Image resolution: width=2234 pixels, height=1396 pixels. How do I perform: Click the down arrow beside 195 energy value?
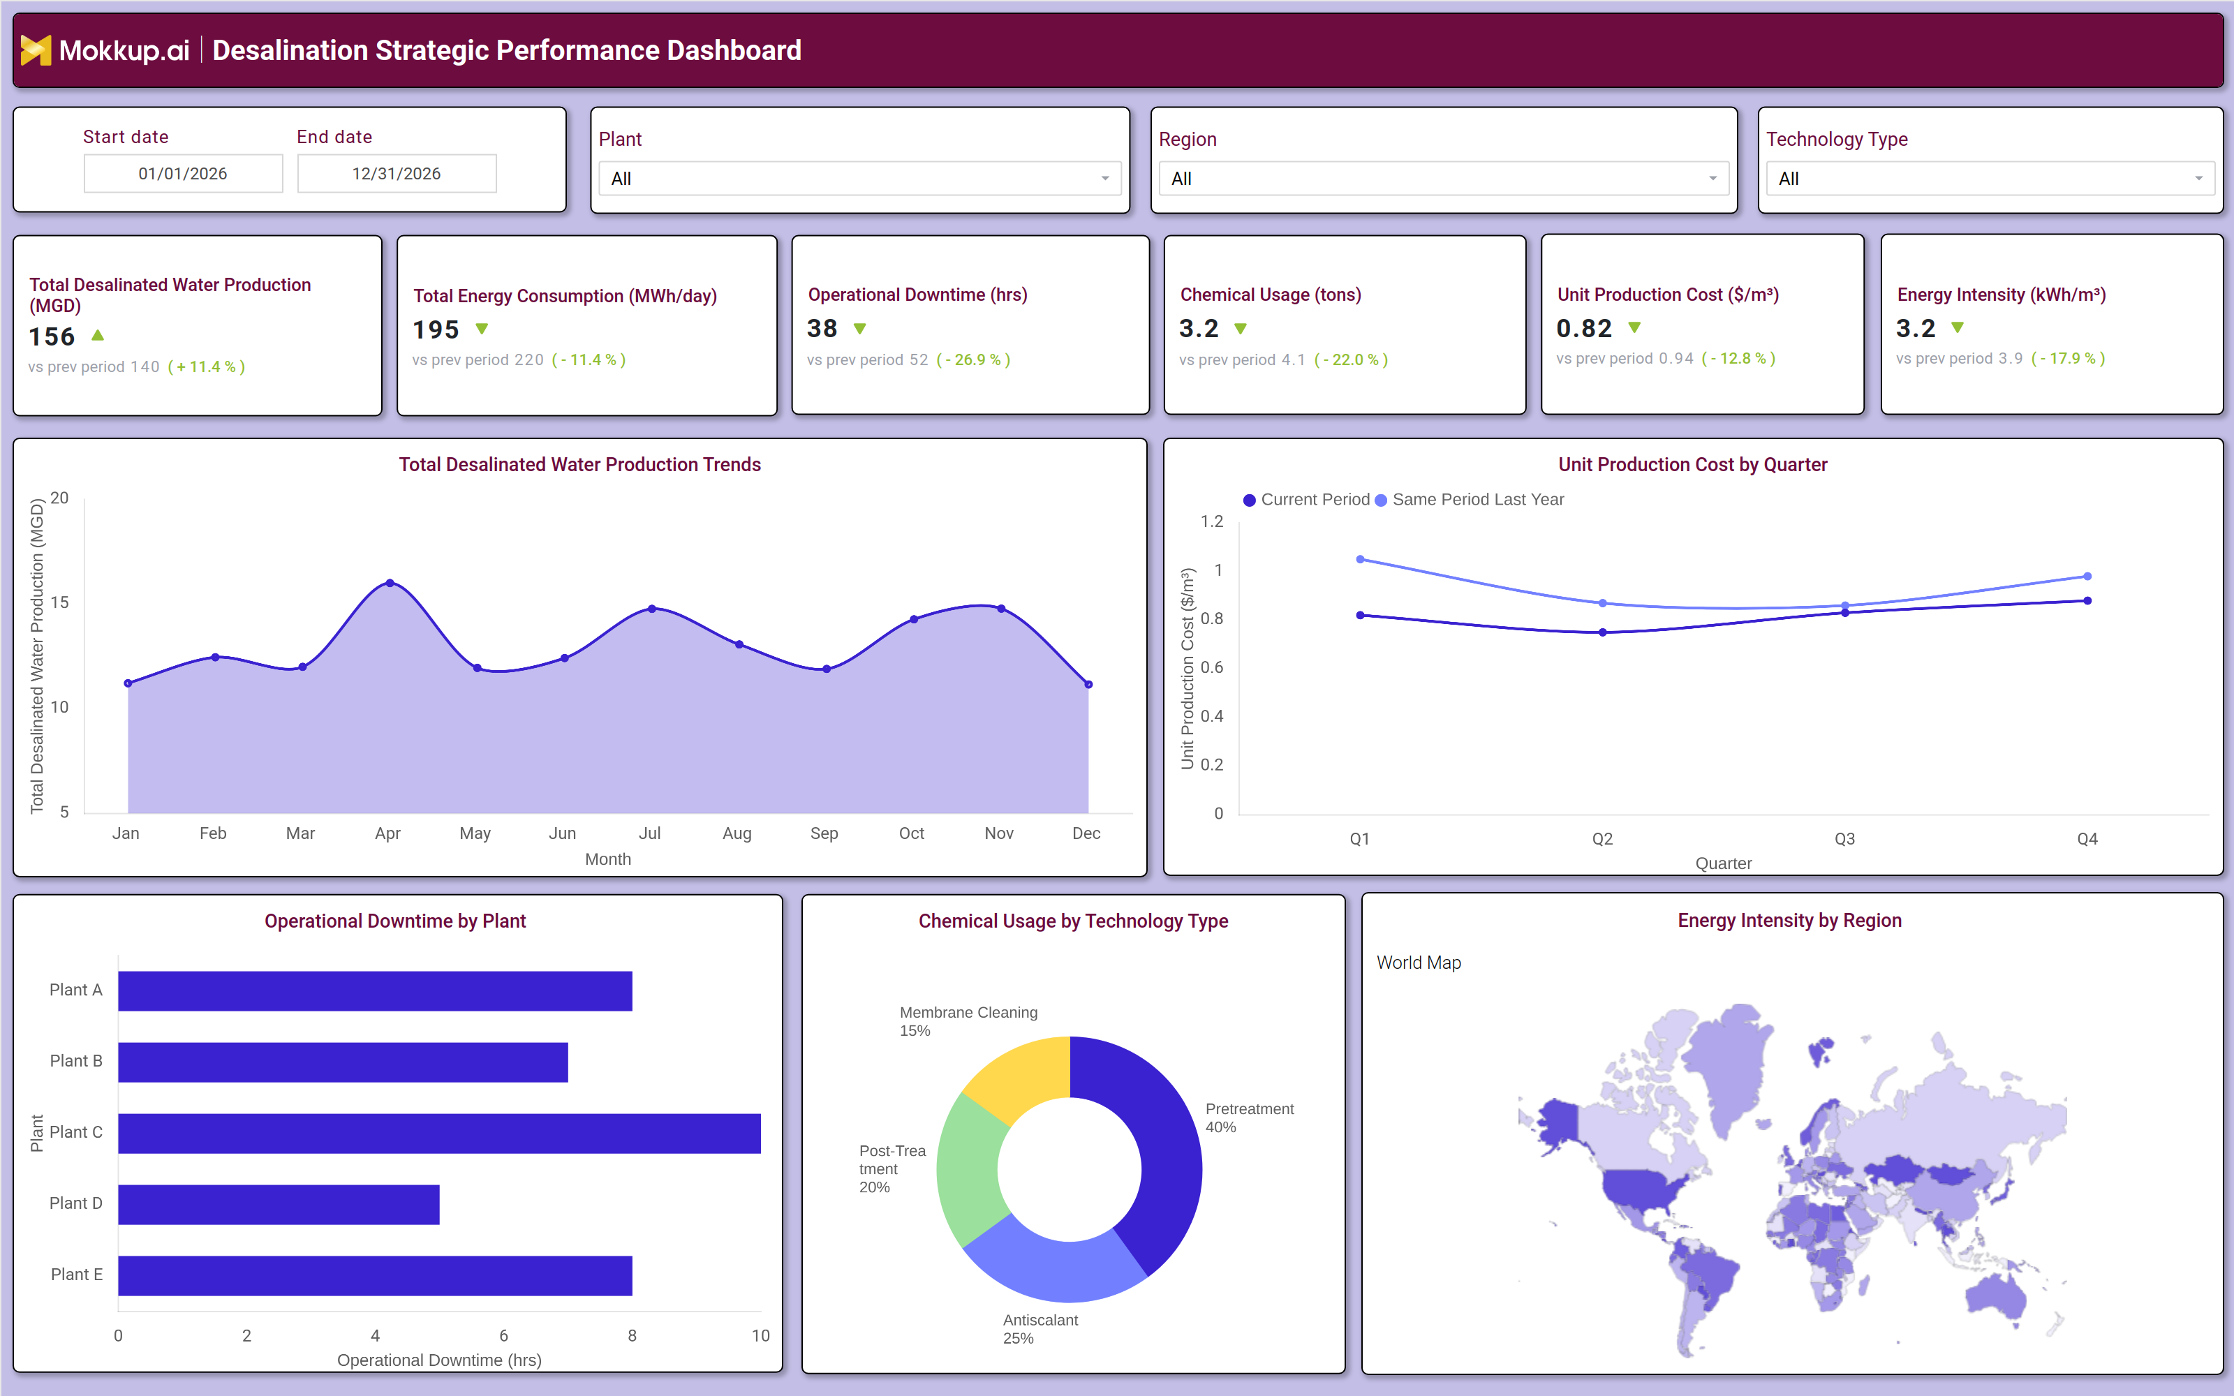coord(482,329)
